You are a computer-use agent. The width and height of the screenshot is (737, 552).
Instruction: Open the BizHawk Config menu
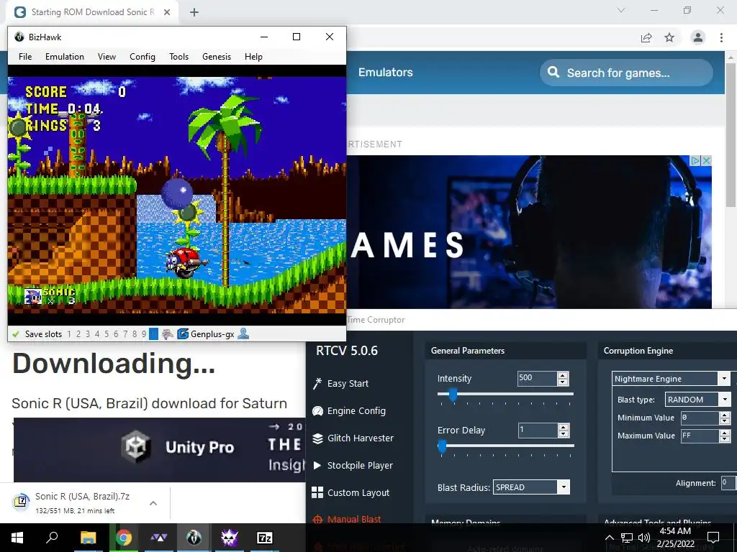[143, 57]
